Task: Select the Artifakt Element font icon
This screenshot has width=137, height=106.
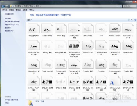Action: pos(115,29)
